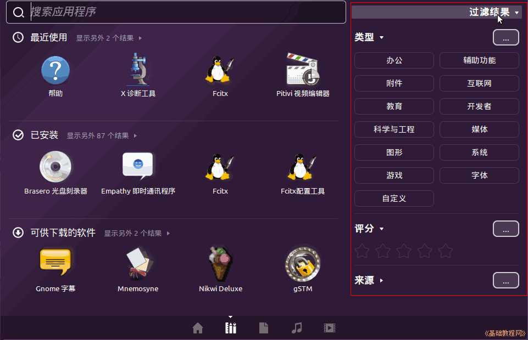Switch to the home lens tab
Image resolution: width=528 pixels, height=340 pixels.
pos(198,328)
